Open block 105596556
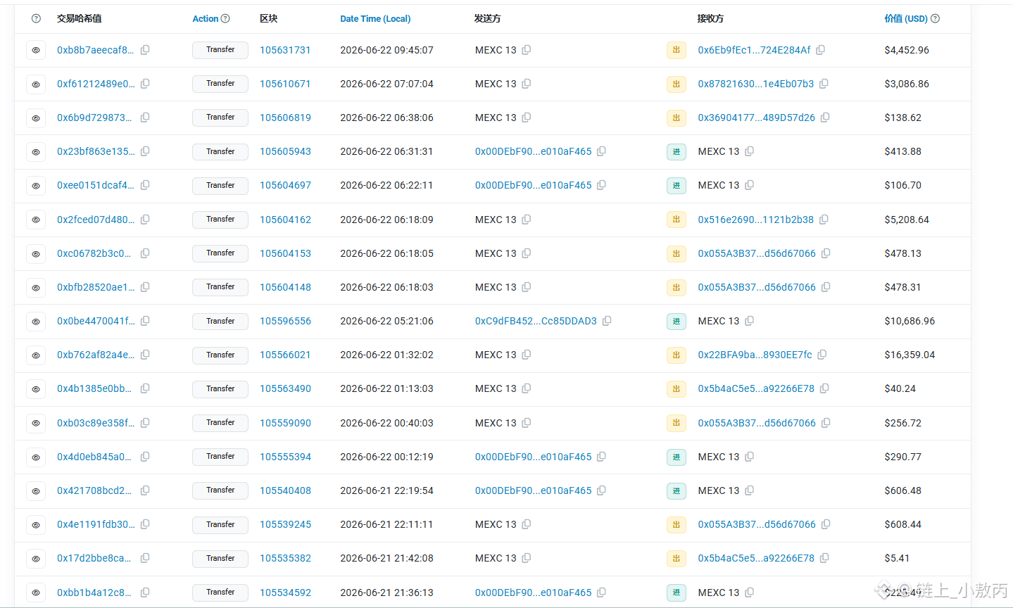Image resolution: width=1013 pixels, height=608 pixels. (285, 321)
